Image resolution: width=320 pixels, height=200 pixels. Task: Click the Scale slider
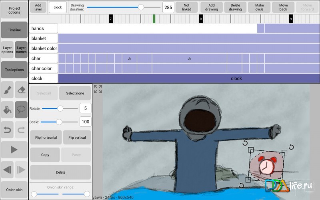point(59,122)
